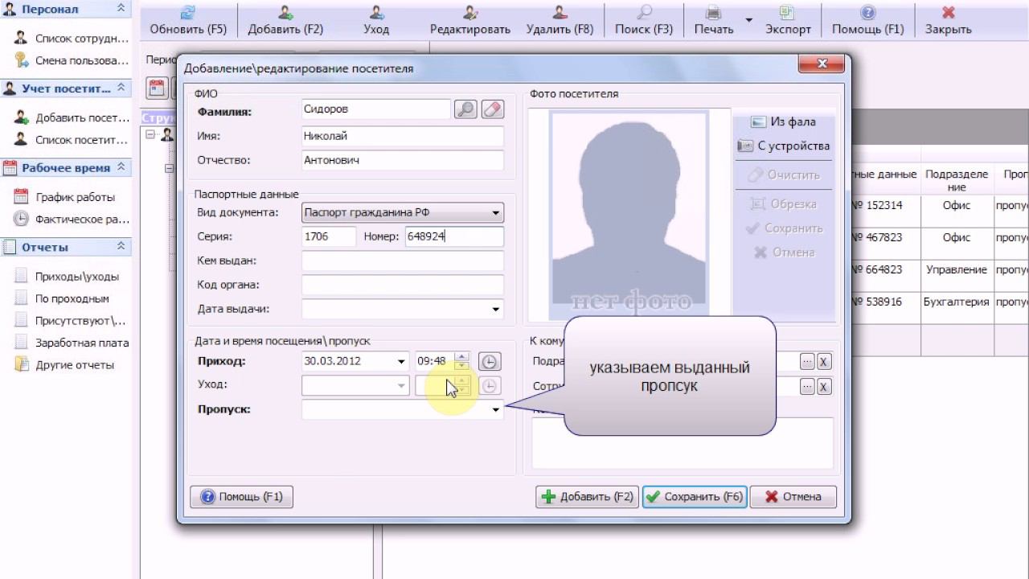Click the Помощь (F1) button in the dialog
Screen dimensions: 1029x579
coord(242,497)
